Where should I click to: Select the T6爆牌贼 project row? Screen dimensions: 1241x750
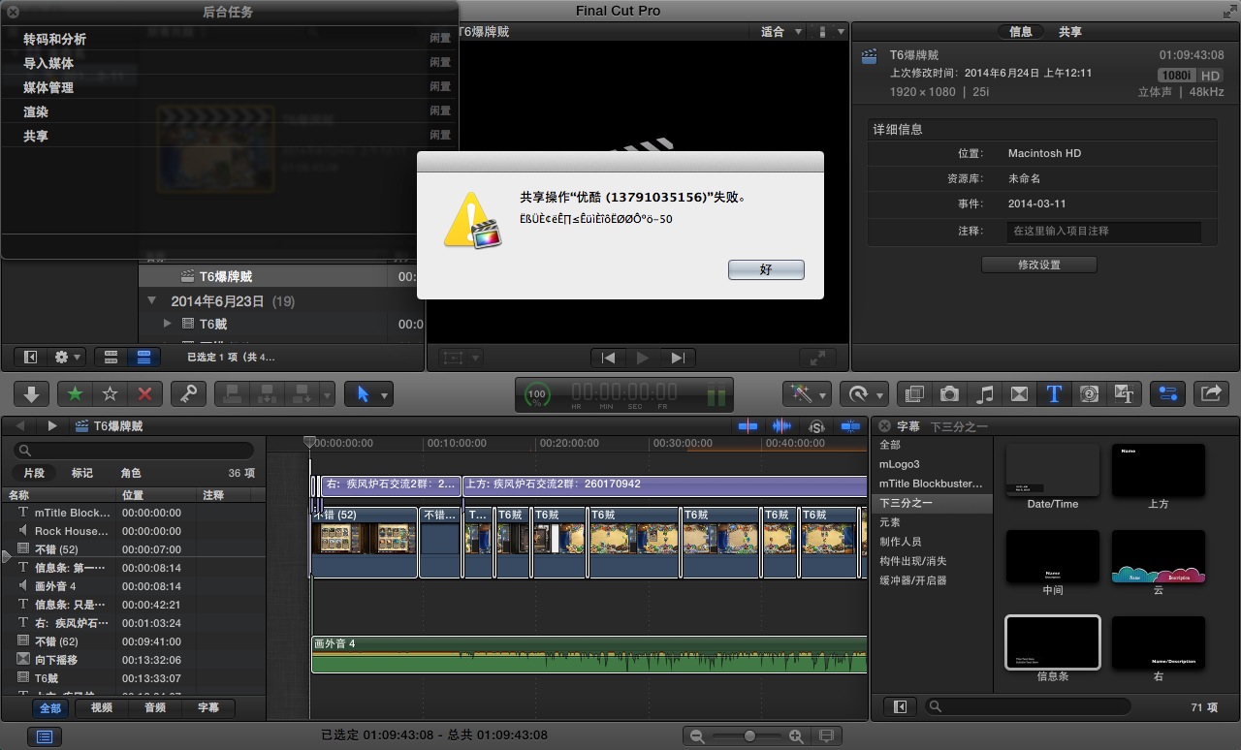coord(281,276)
